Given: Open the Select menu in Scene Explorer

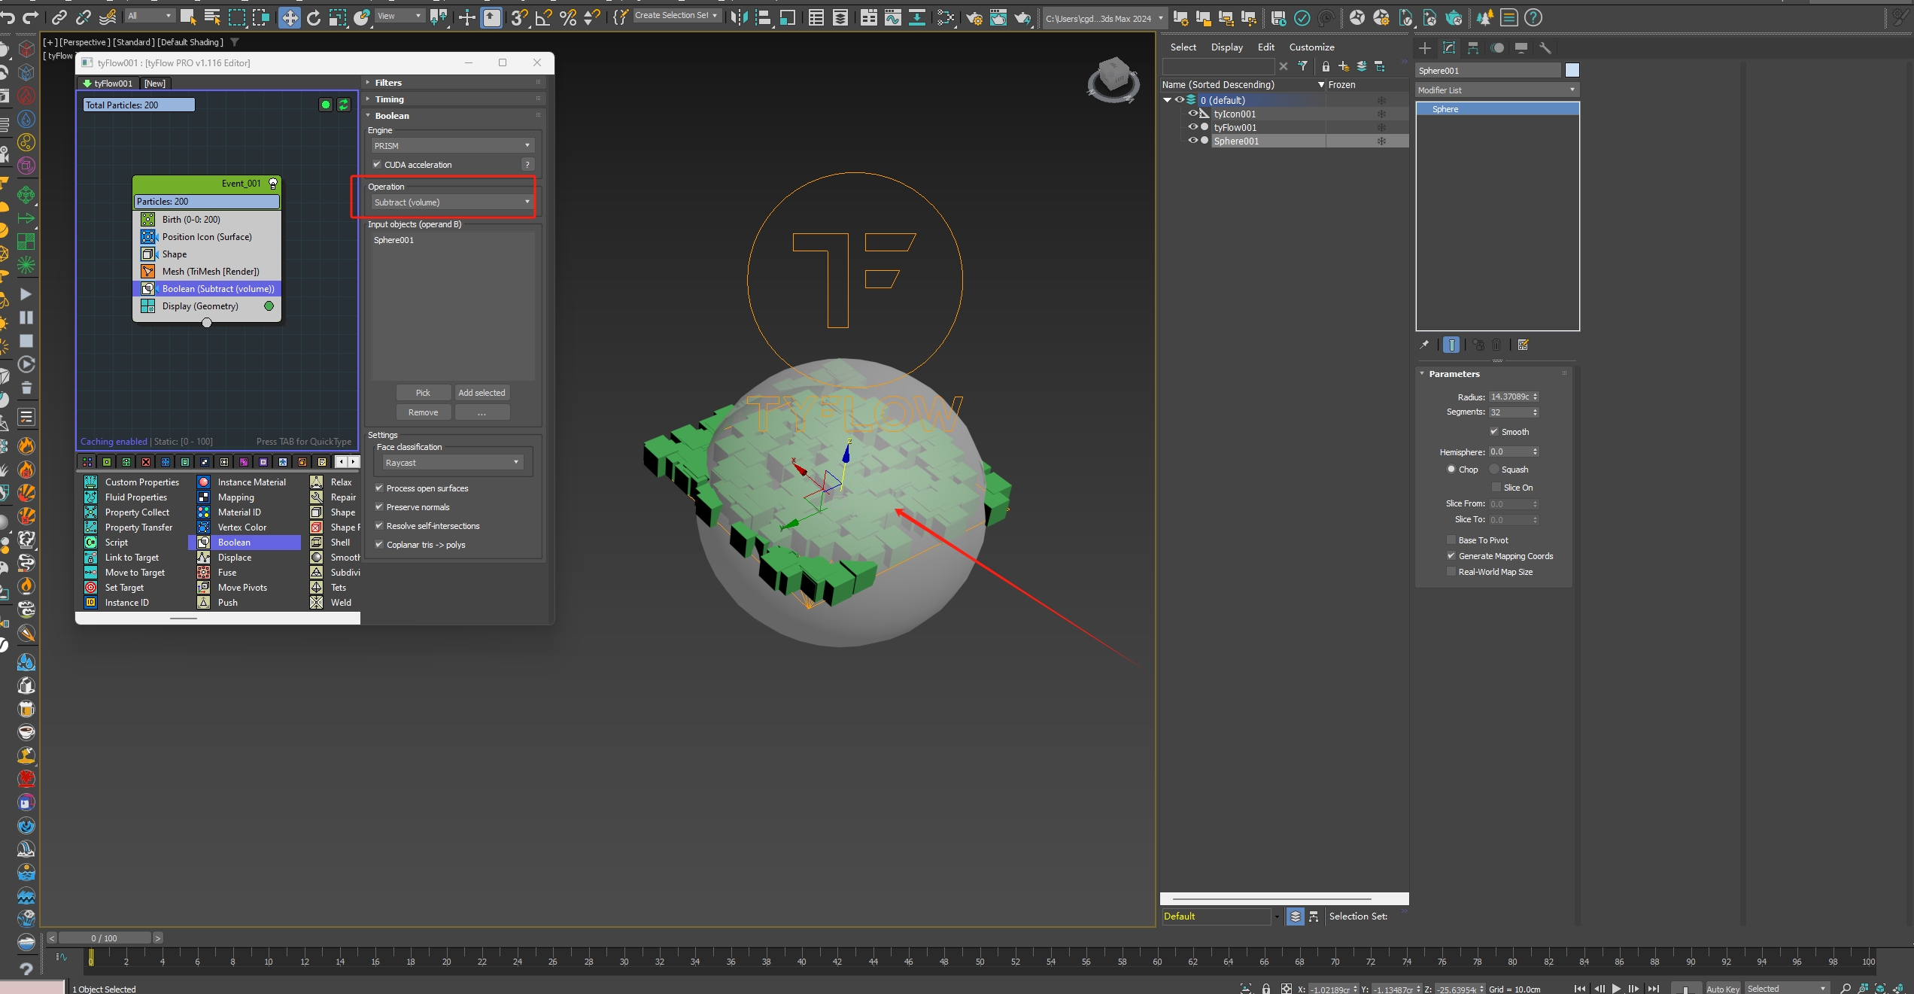Looking at the screenshot, I should [x=1183, y=47].
